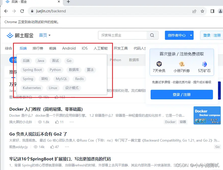
Task: Bookmark this page with the star icon
Action: [x=202, y=11]
